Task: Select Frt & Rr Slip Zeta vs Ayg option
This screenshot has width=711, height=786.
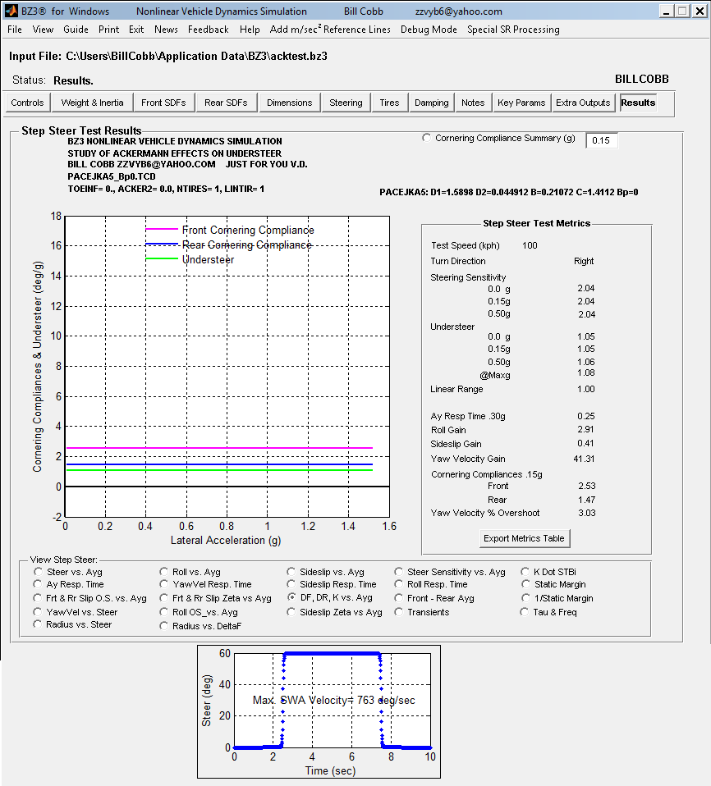Action: click(164, 598)
